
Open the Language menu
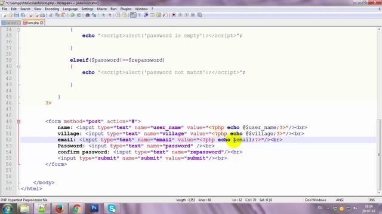(x=70, y=9)
